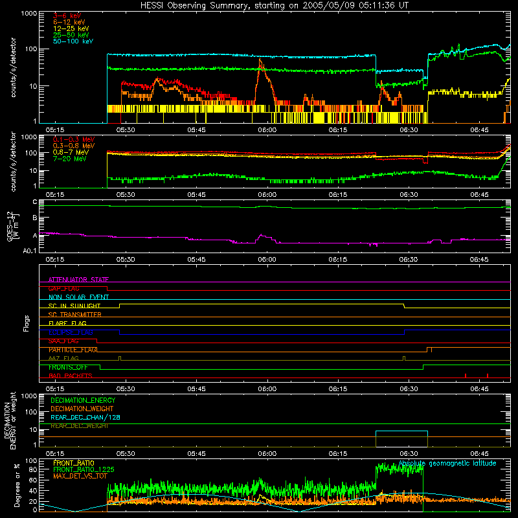The width and height of the screenshot is (518, 518).
Task: Click the DECIMATION_ENERGY legend label
Action: [x=83, y=400]
